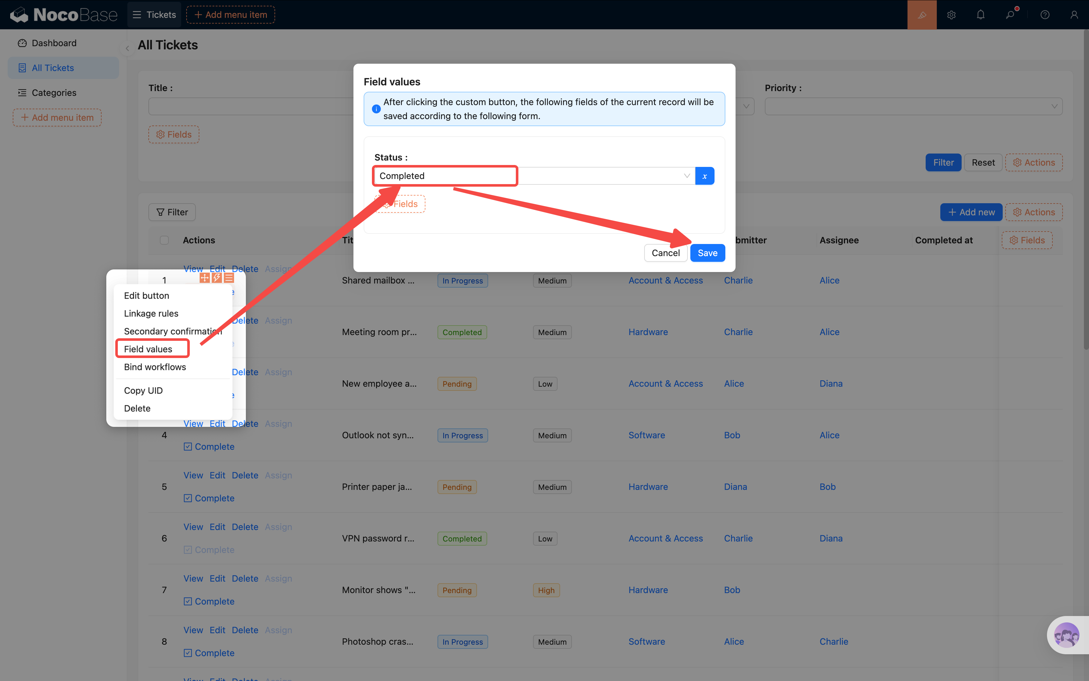Save the field values dialog
This screenshot has width=1089, height=681.
pos(707,253)
